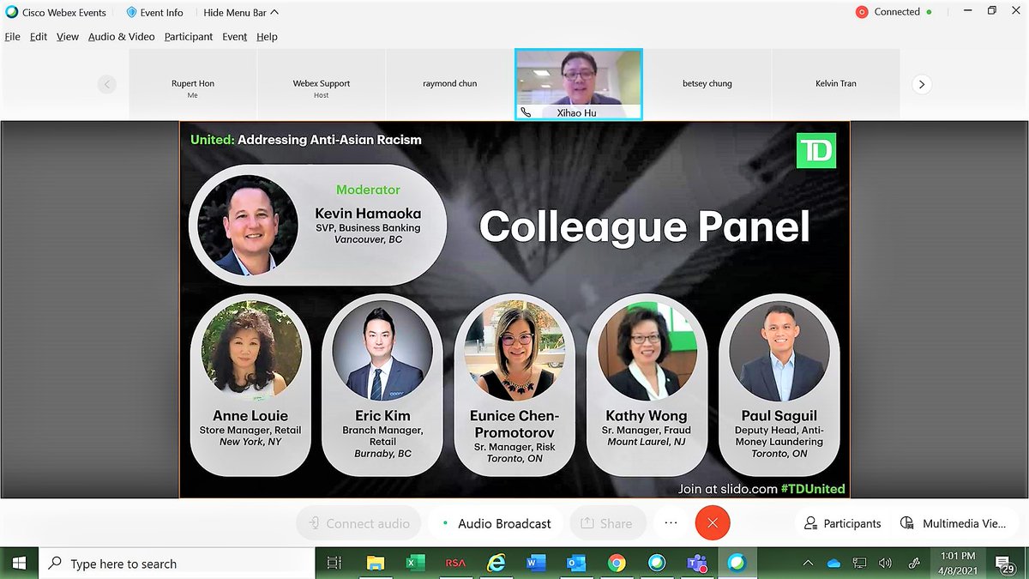Click 'United: Addressing Anti-Asian Racism' heading
This screenshot has height=579, width=1029.
coord(306,140)
